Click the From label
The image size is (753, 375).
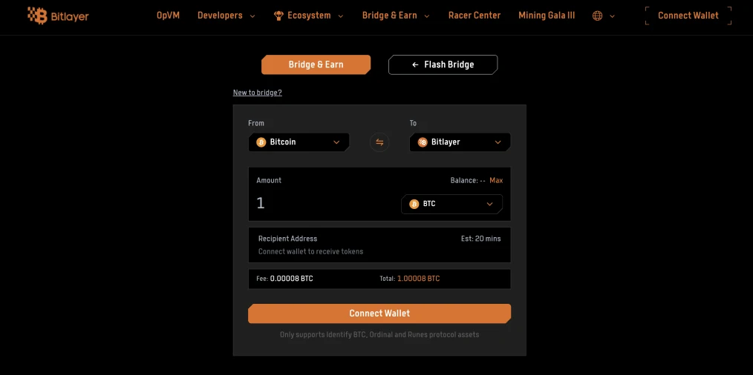pos(256,123)
